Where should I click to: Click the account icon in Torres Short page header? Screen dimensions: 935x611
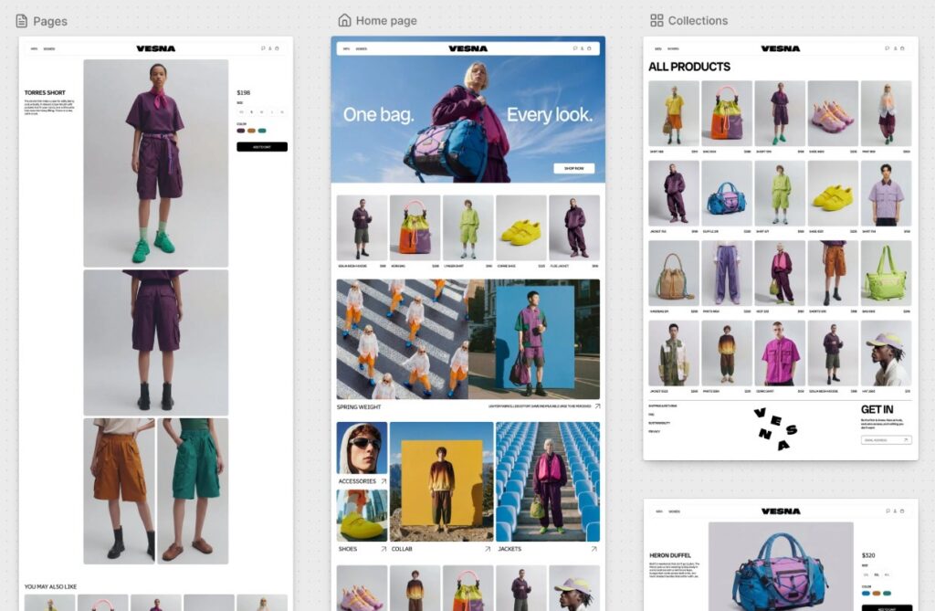tap(270, 48)
